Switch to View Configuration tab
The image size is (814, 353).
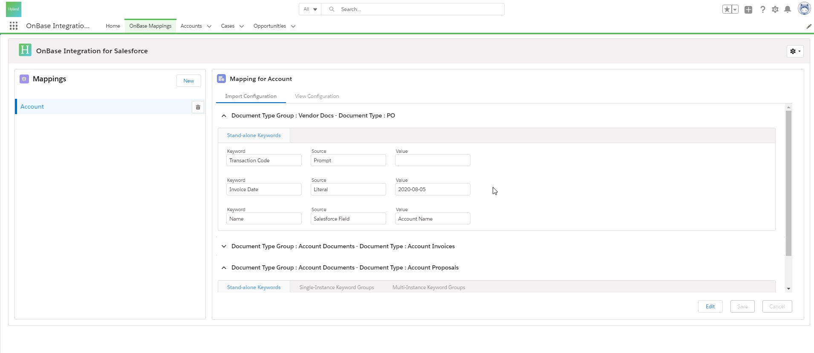point(317,96)
